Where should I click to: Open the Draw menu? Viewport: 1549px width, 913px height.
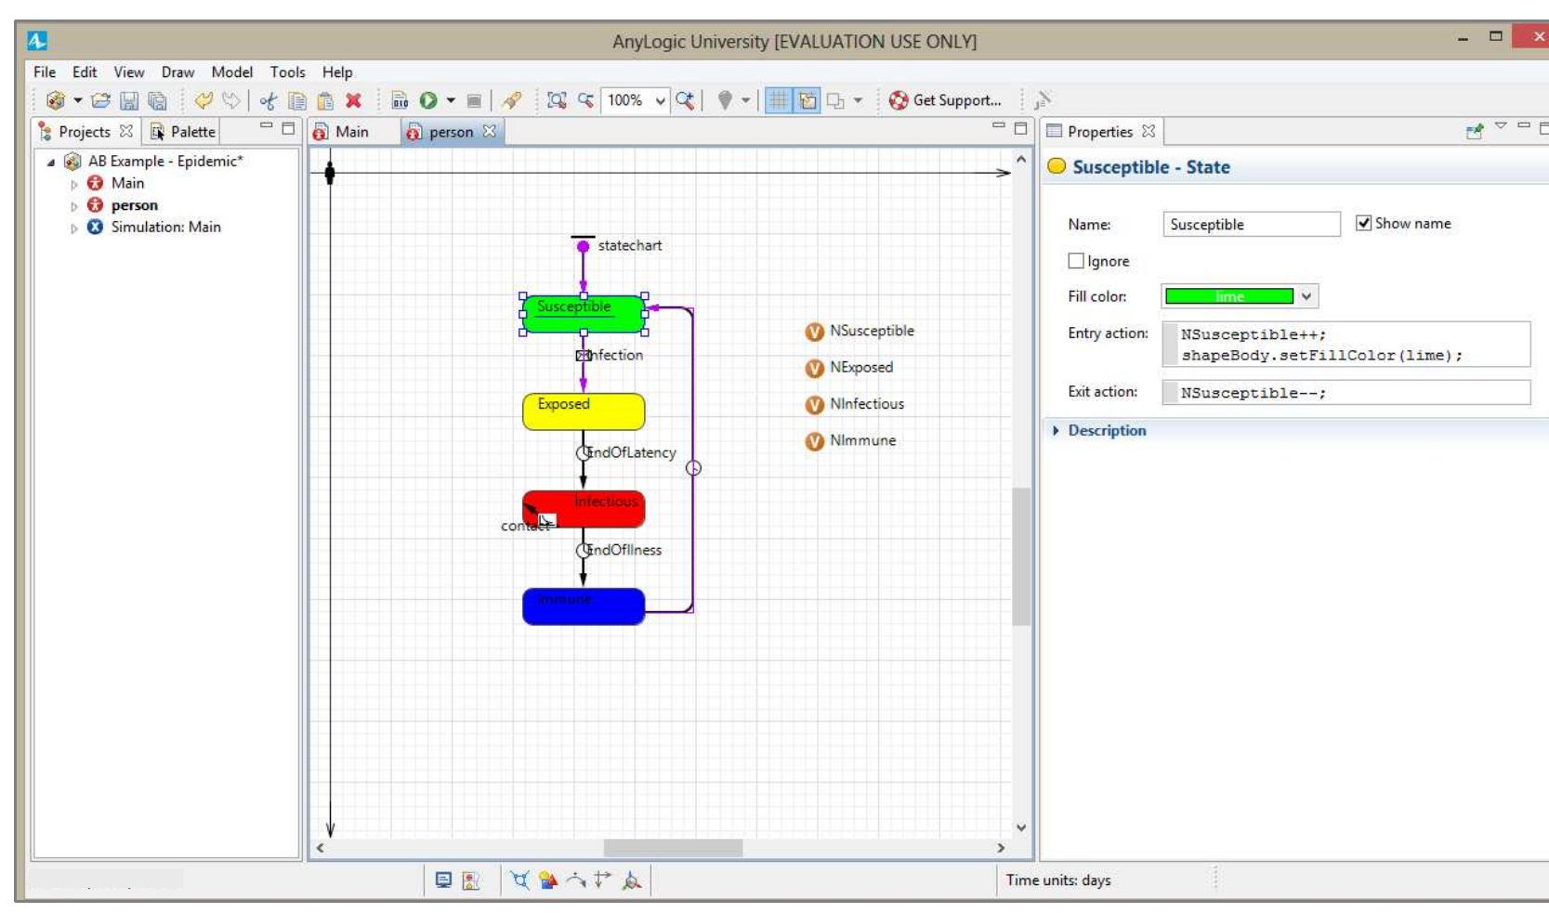point(177,72)
